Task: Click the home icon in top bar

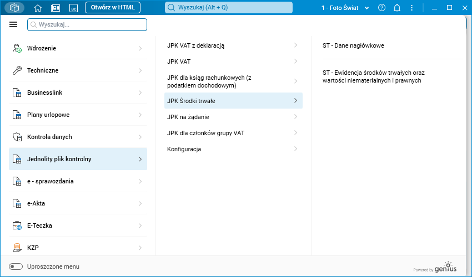Action: click(38, 8)
